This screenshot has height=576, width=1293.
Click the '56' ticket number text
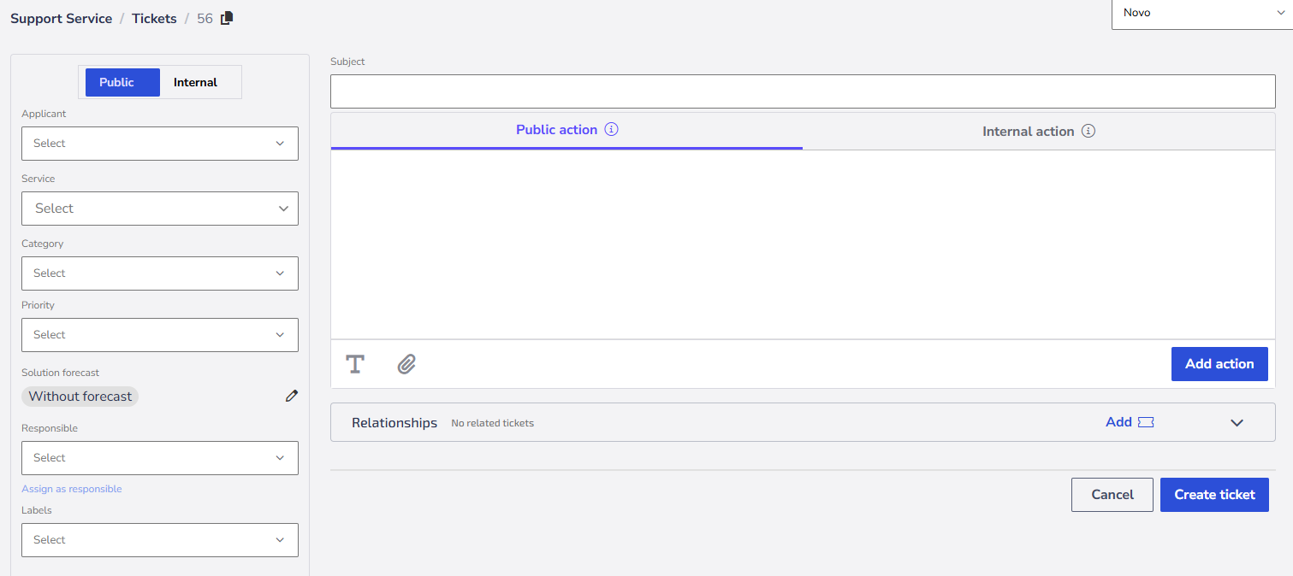tap(205, 18)
